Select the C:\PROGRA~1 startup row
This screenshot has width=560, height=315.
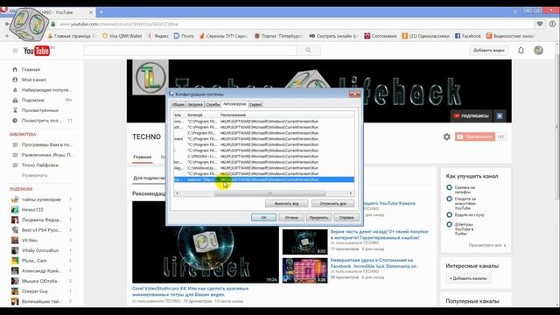point(264,157)
